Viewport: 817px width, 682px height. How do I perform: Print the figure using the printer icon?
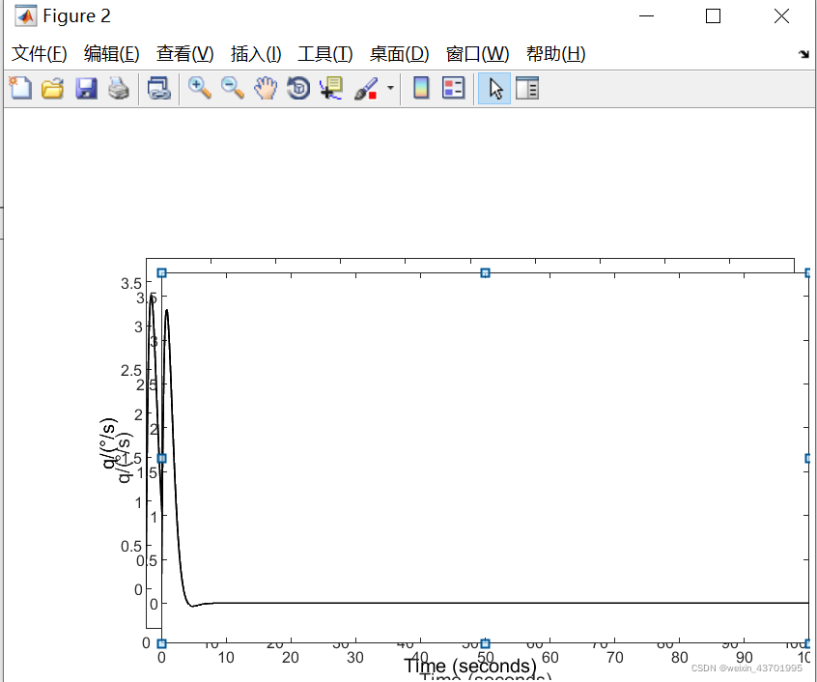tap(119, 88)
